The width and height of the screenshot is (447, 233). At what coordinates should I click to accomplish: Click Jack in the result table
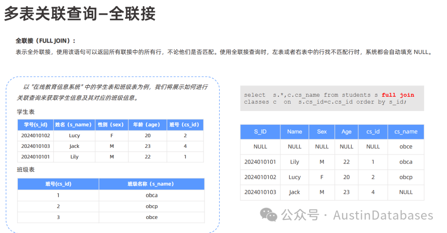[x=295, y=192]
